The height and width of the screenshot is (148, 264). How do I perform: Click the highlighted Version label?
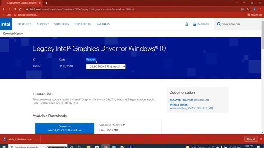click(x=91, y=60)
